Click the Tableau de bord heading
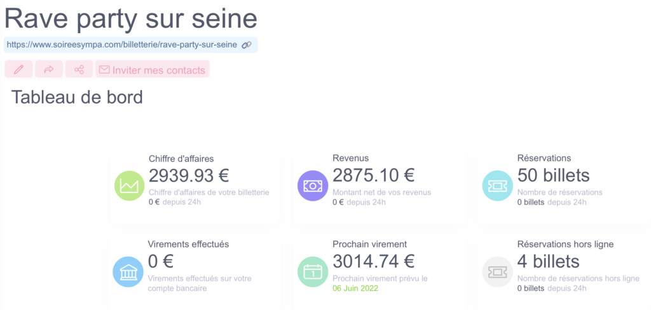The width and height of the screenshot is (651, 310). coord(77,98)
